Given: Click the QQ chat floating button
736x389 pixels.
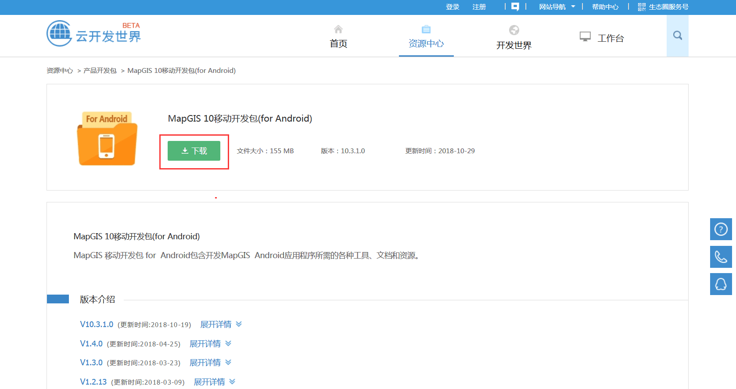Looking at the screenshot, I should point(721,284).
